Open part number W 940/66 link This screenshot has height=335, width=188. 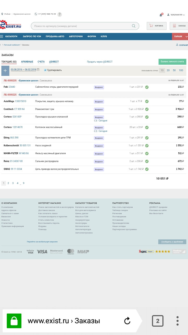(x=24, y=153)
